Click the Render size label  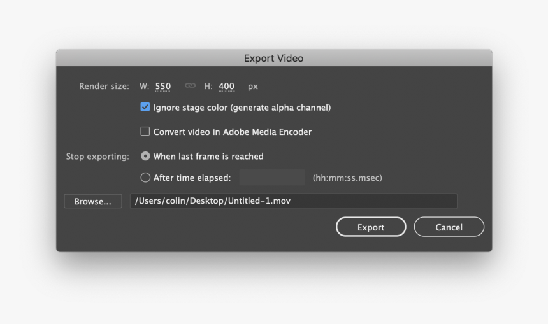click(104, 86)
